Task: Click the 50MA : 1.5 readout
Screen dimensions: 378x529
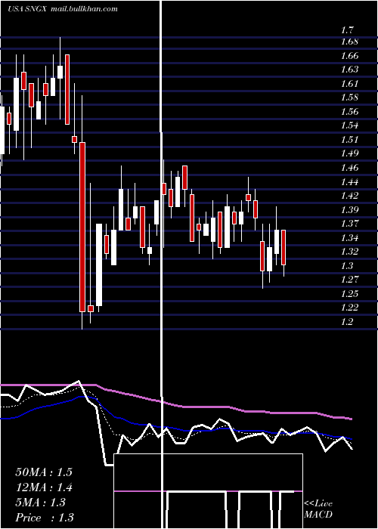Action: [x=44, y=472]
